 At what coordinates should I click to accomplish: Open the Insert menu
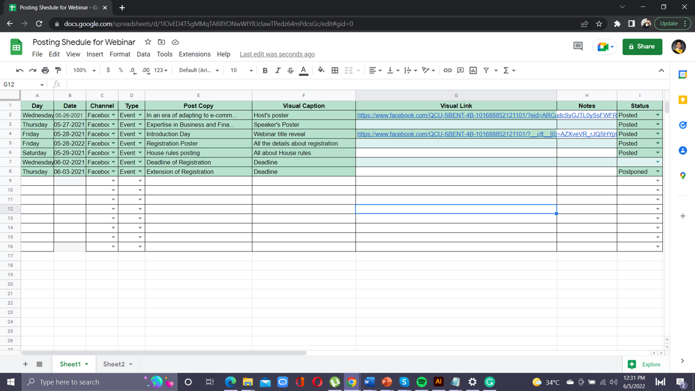coord(94,54)
